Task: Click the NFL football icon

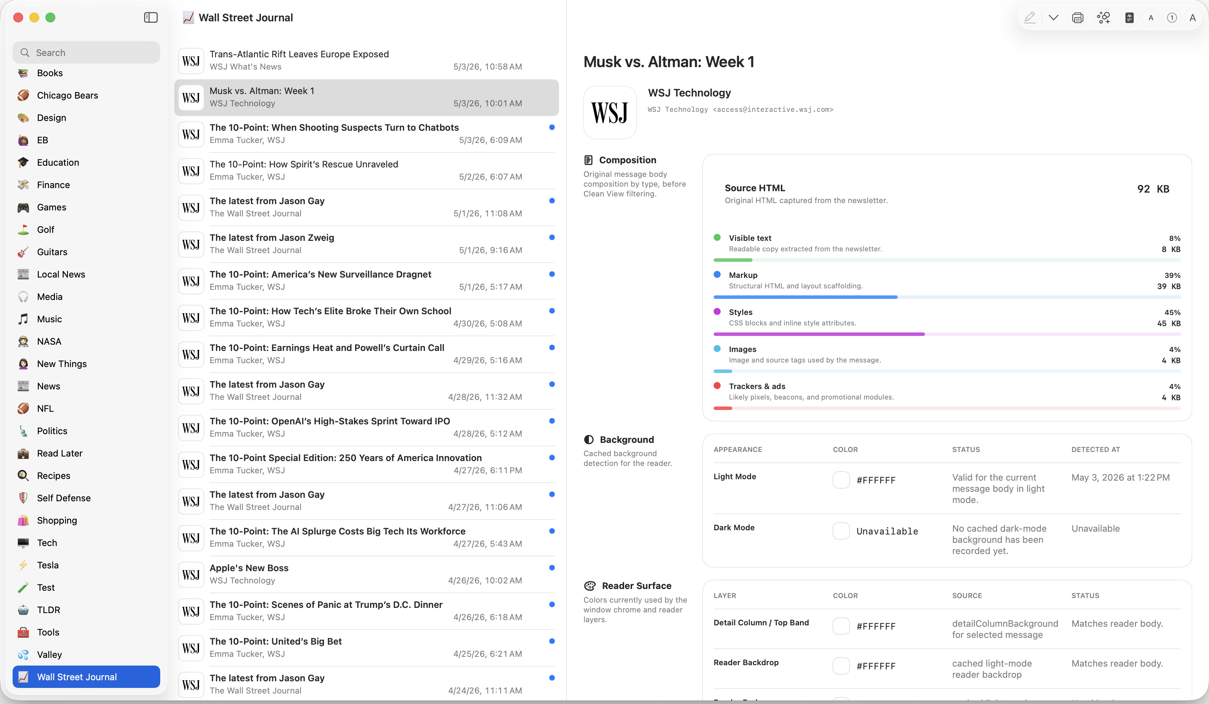Action: tap(23, 408)
